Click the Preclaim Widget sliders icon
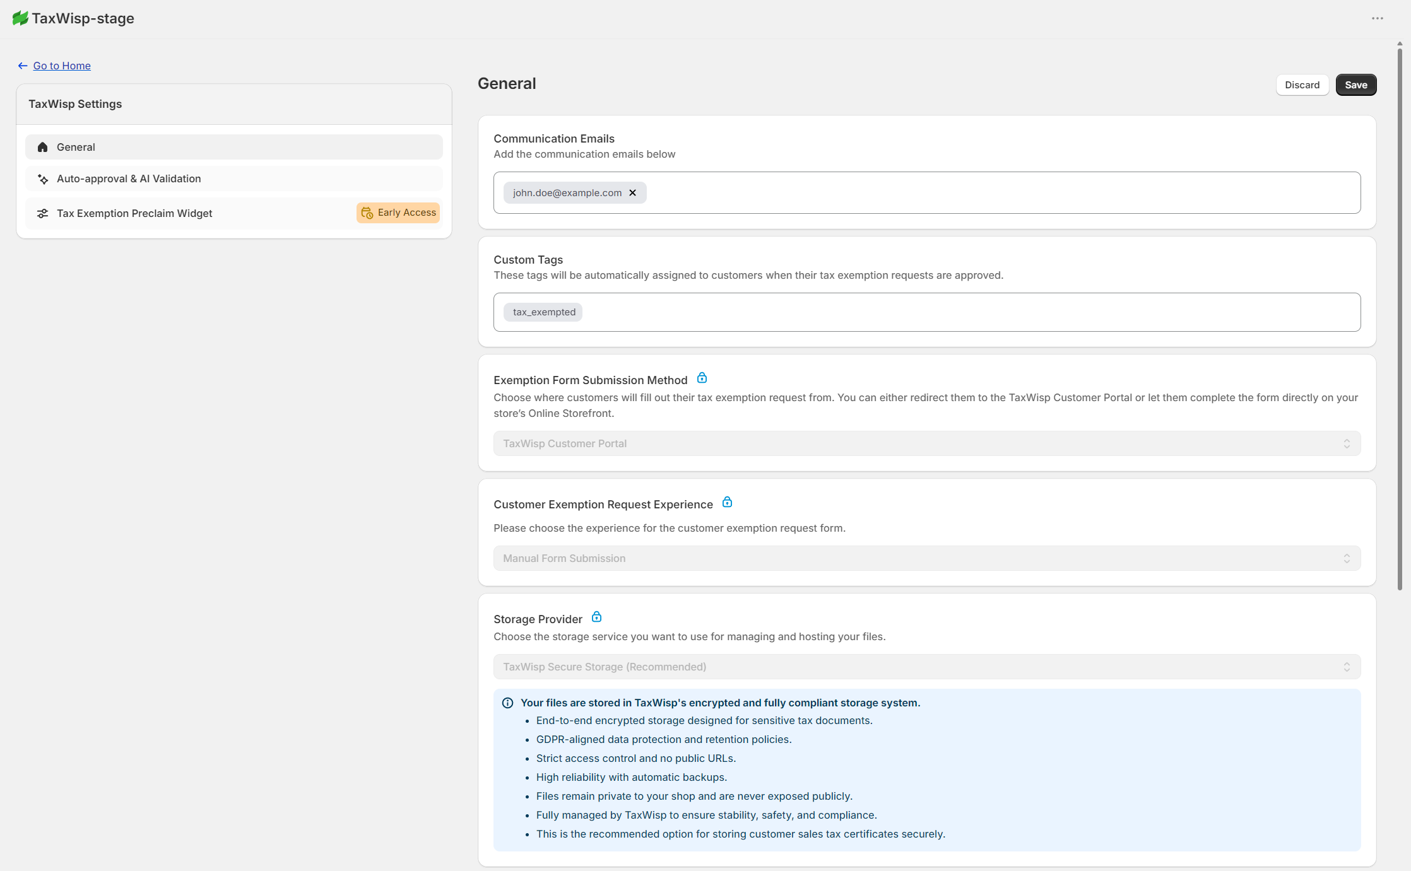 coord(43,213)
